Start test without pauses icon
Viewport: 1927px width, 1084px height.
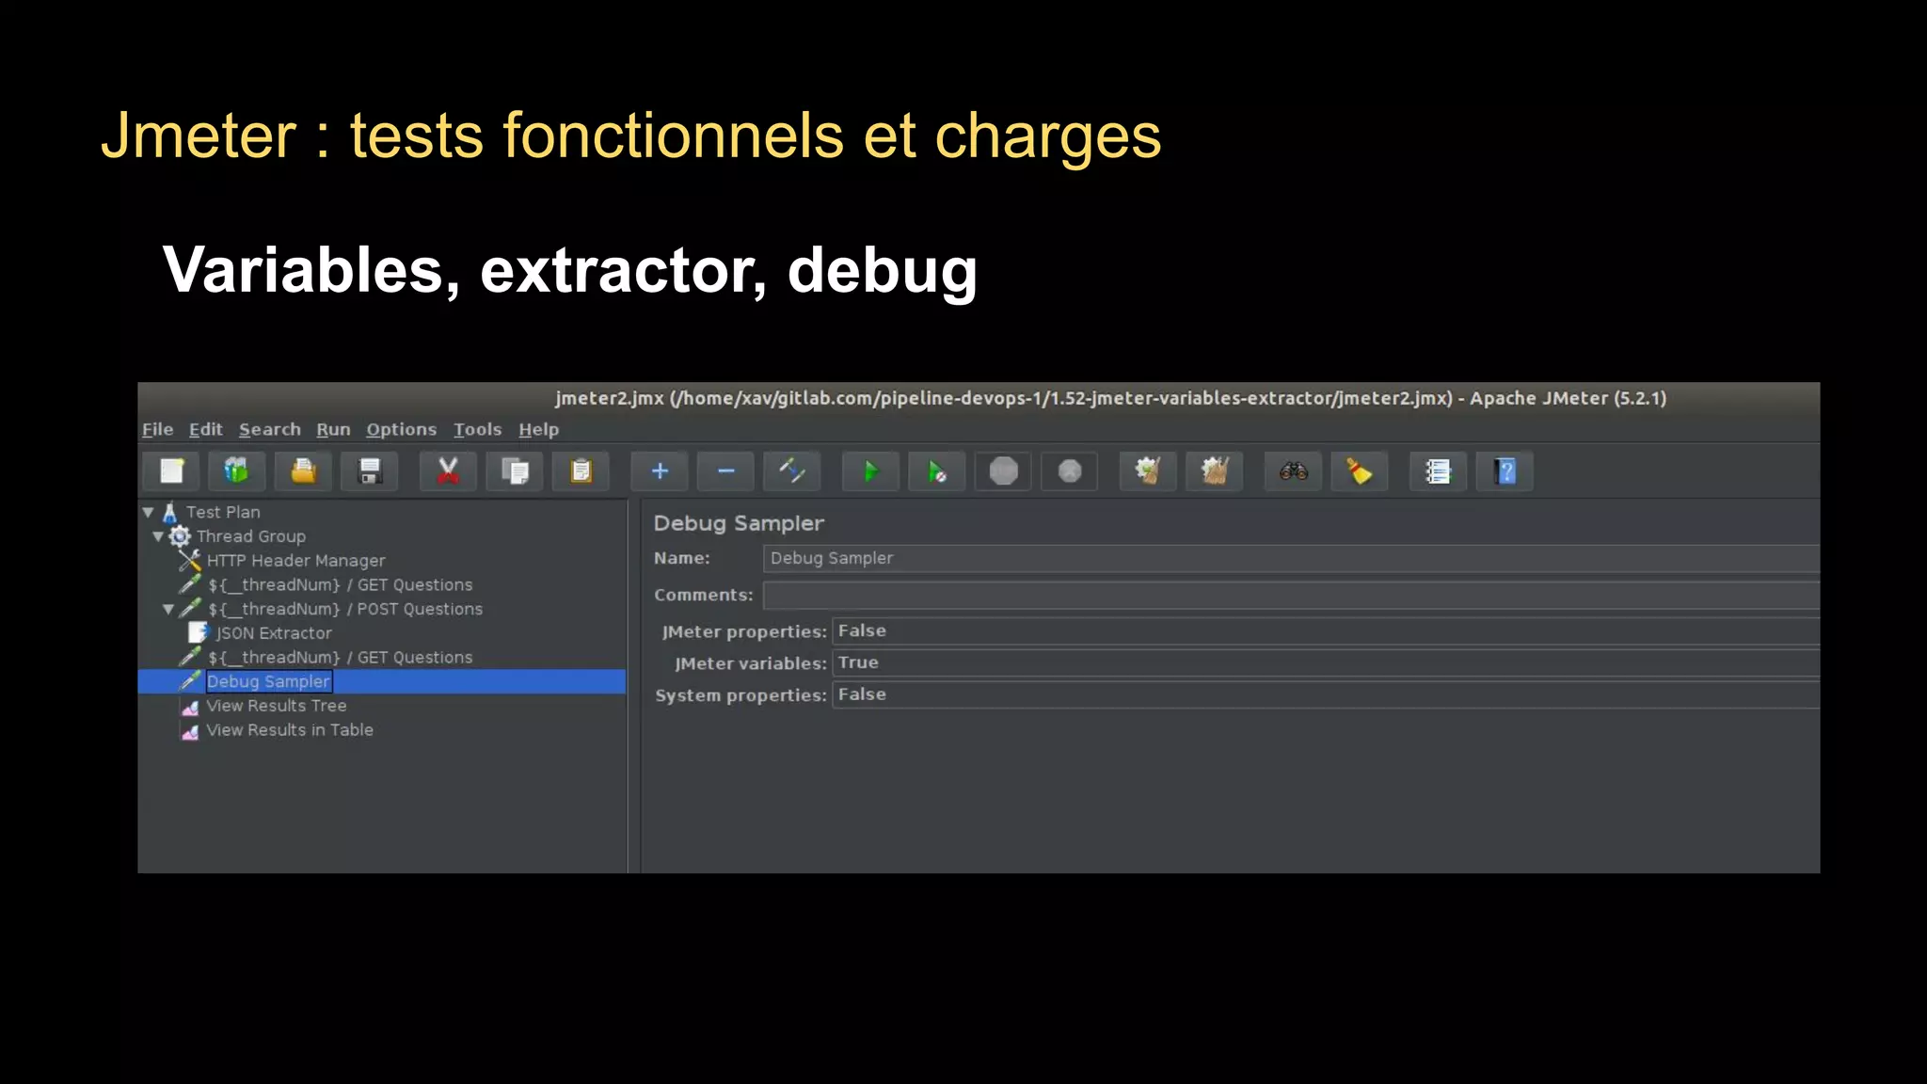coord(937,471)
